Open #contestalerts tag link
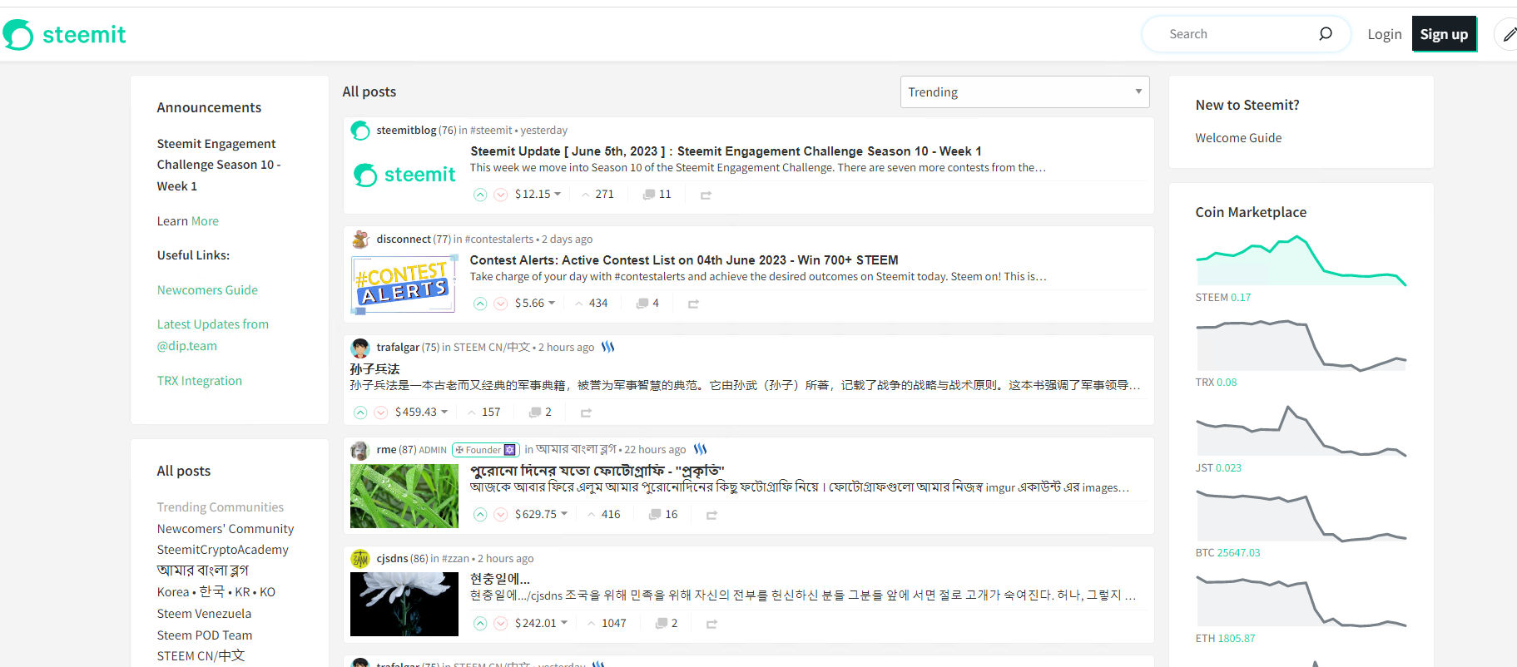Image resolution: width=1517 pixels, height=667 pixels. [499, 240]
